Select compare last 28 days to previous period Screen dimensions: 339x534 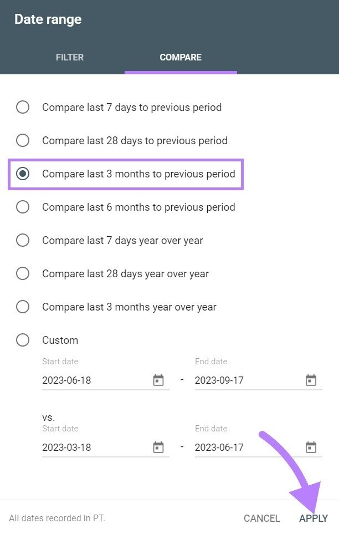tap(23, 140)
